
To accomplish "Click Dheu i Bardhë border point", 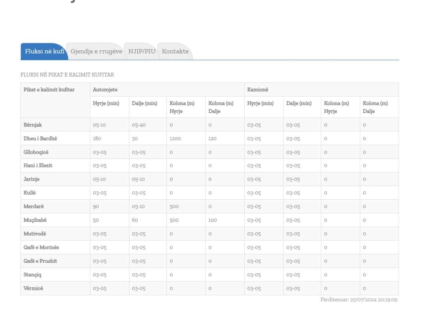I will click(40, 138).
